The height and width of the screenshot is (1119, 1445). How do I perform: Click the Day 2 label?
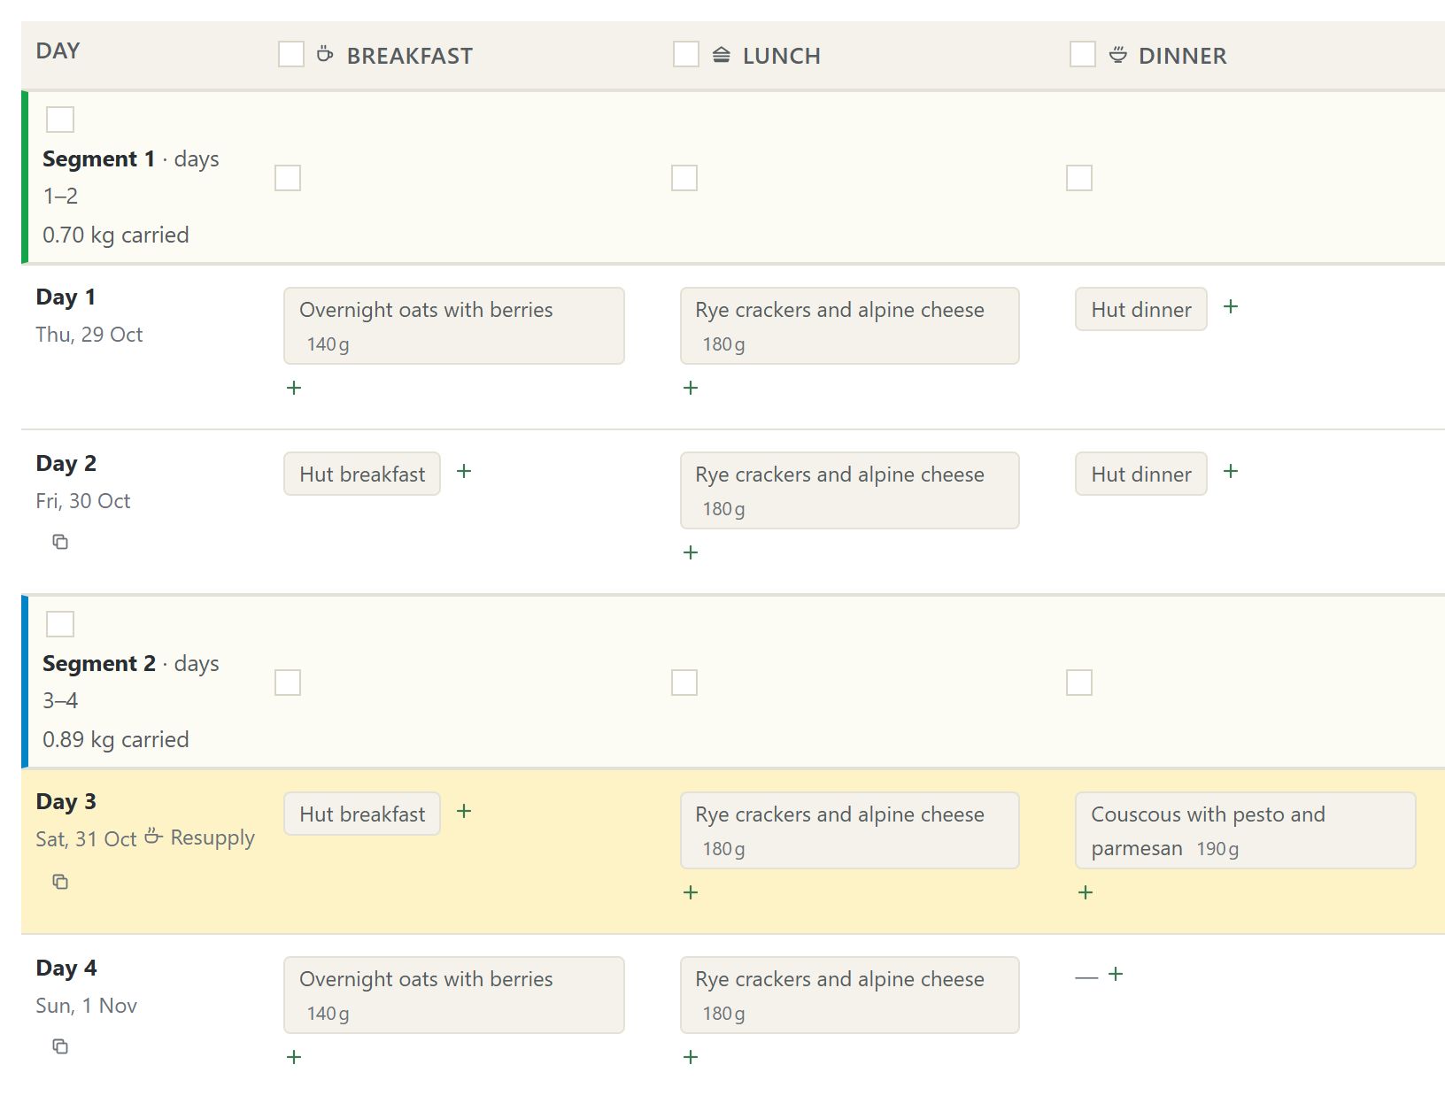point(66,463)
